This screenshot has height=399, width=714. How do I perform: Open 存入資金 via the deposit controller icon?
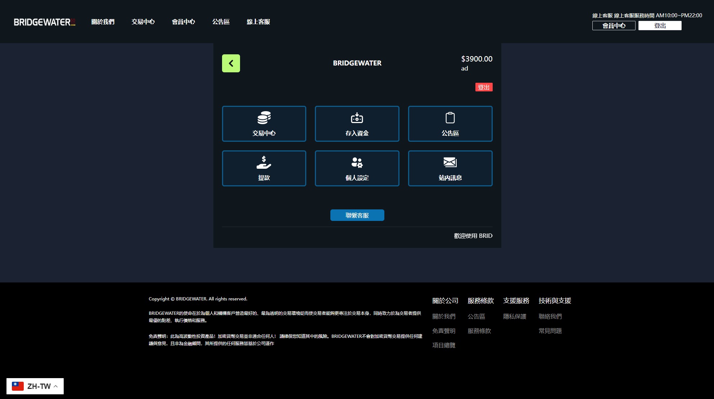tap(357, 123)
